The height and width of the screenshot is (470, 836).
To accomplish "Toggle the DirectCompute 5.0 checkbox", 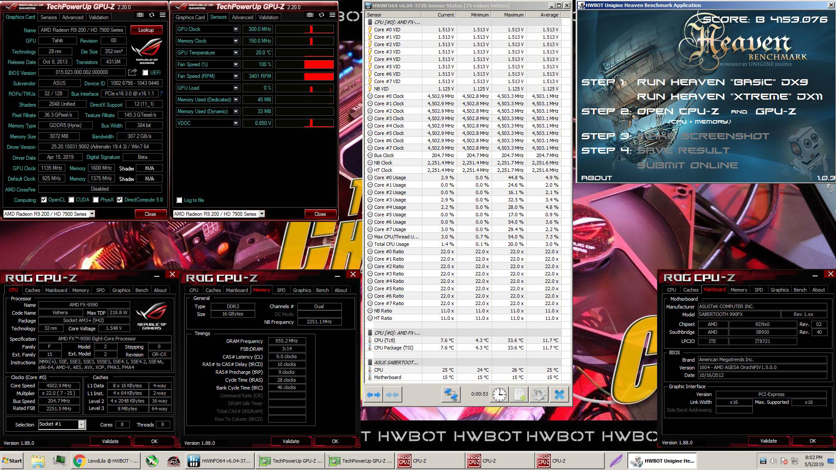I will 120,200.
